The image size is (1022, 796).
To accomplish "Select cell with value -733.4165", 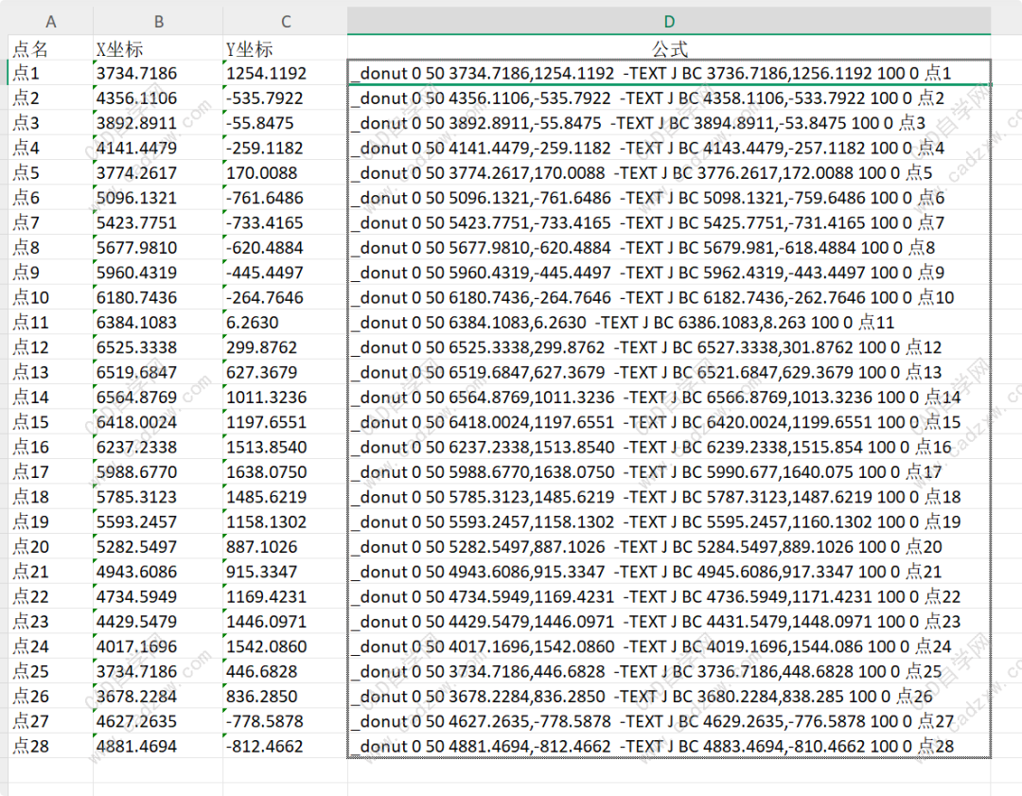I will coord(286,222).
